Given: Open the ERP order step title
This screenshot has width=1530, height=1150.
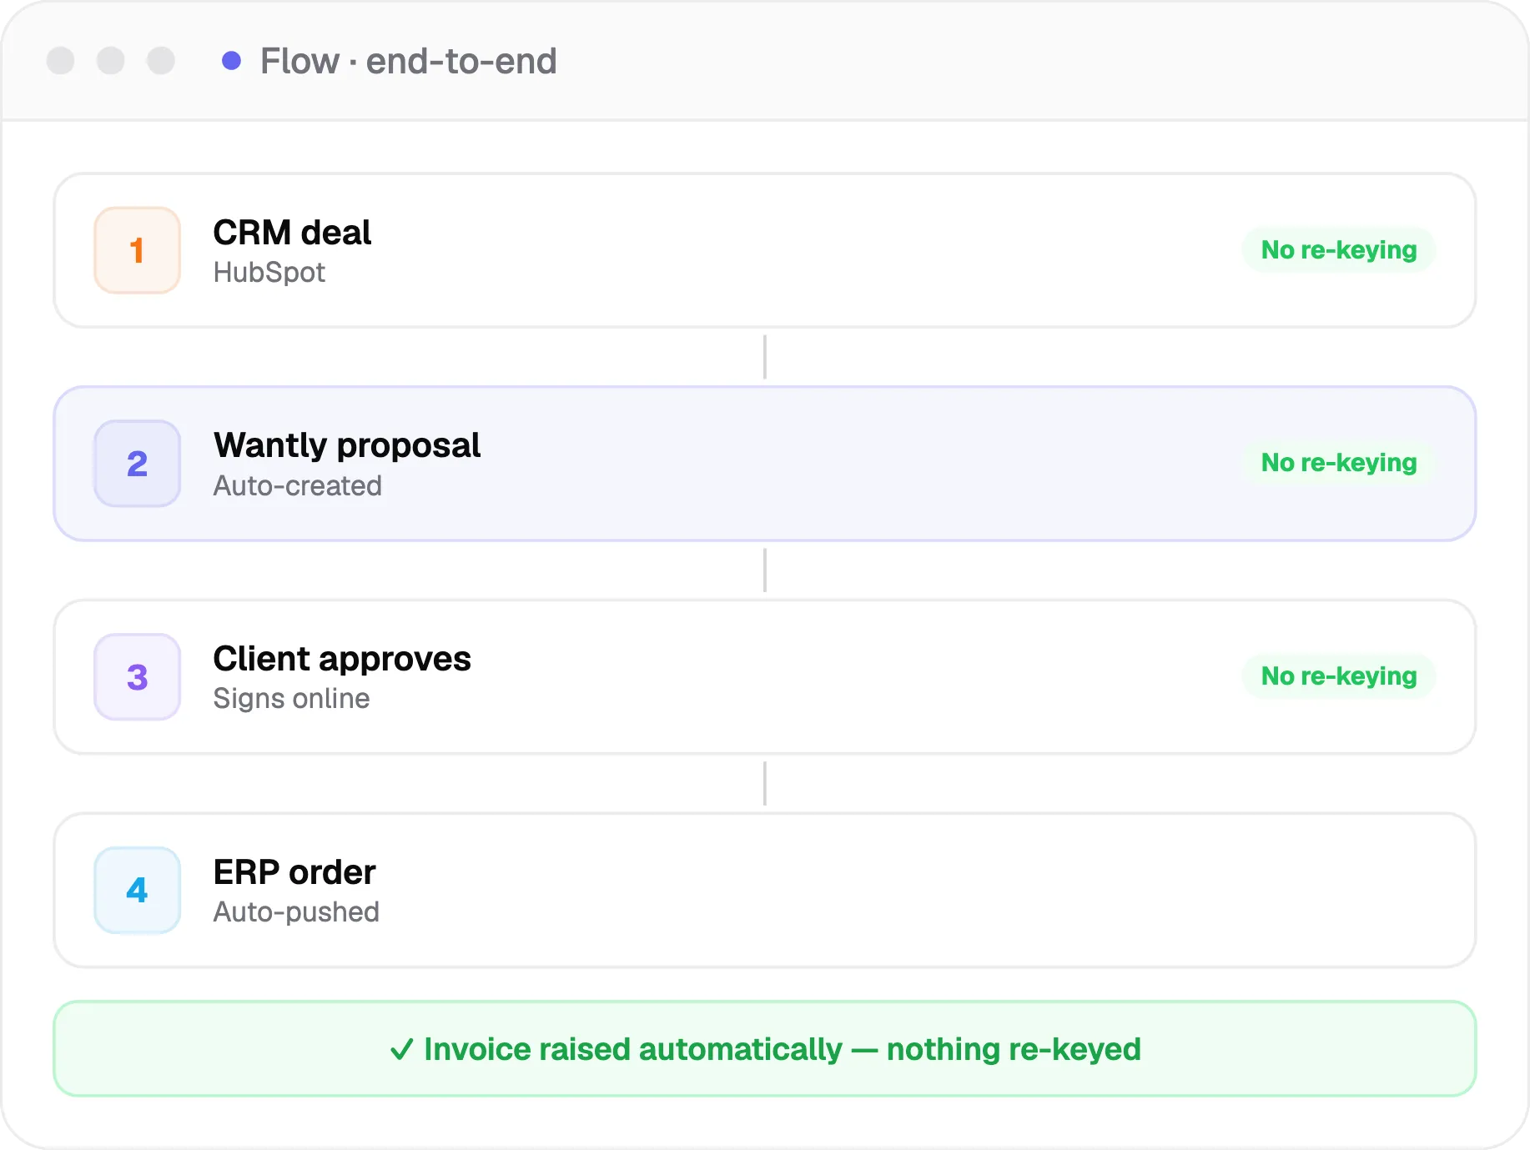Looking at the screenshot, I should 294,872.
